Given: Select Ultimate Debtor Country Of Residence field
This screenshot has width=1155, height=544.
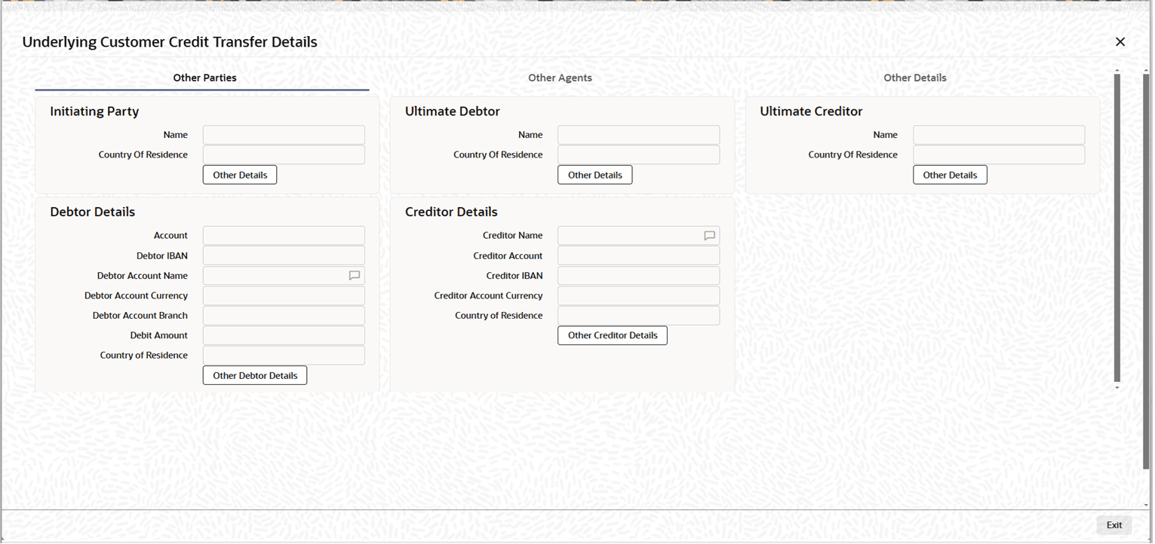Looking at the screenshot, I should coord(639,154).
